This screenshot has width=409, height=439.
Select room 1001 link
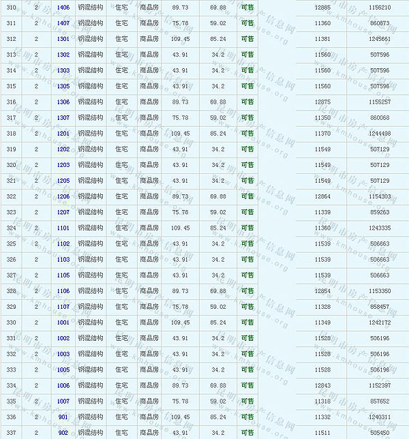click(63, 322)
